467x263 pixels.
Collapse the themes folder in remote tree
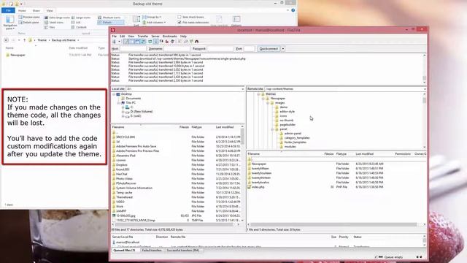coord(258,94)
